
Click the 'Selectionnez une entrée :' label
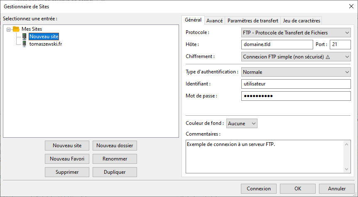click(x=30, y=19)
